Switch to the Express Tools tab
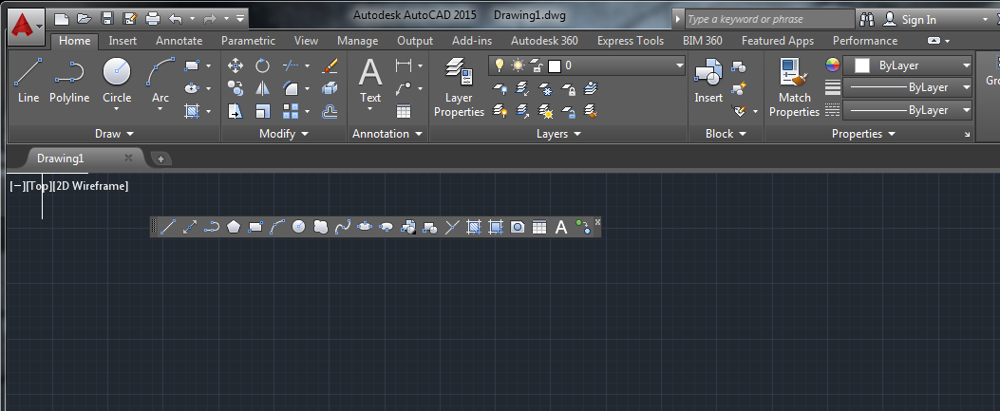 pos(630,41)
